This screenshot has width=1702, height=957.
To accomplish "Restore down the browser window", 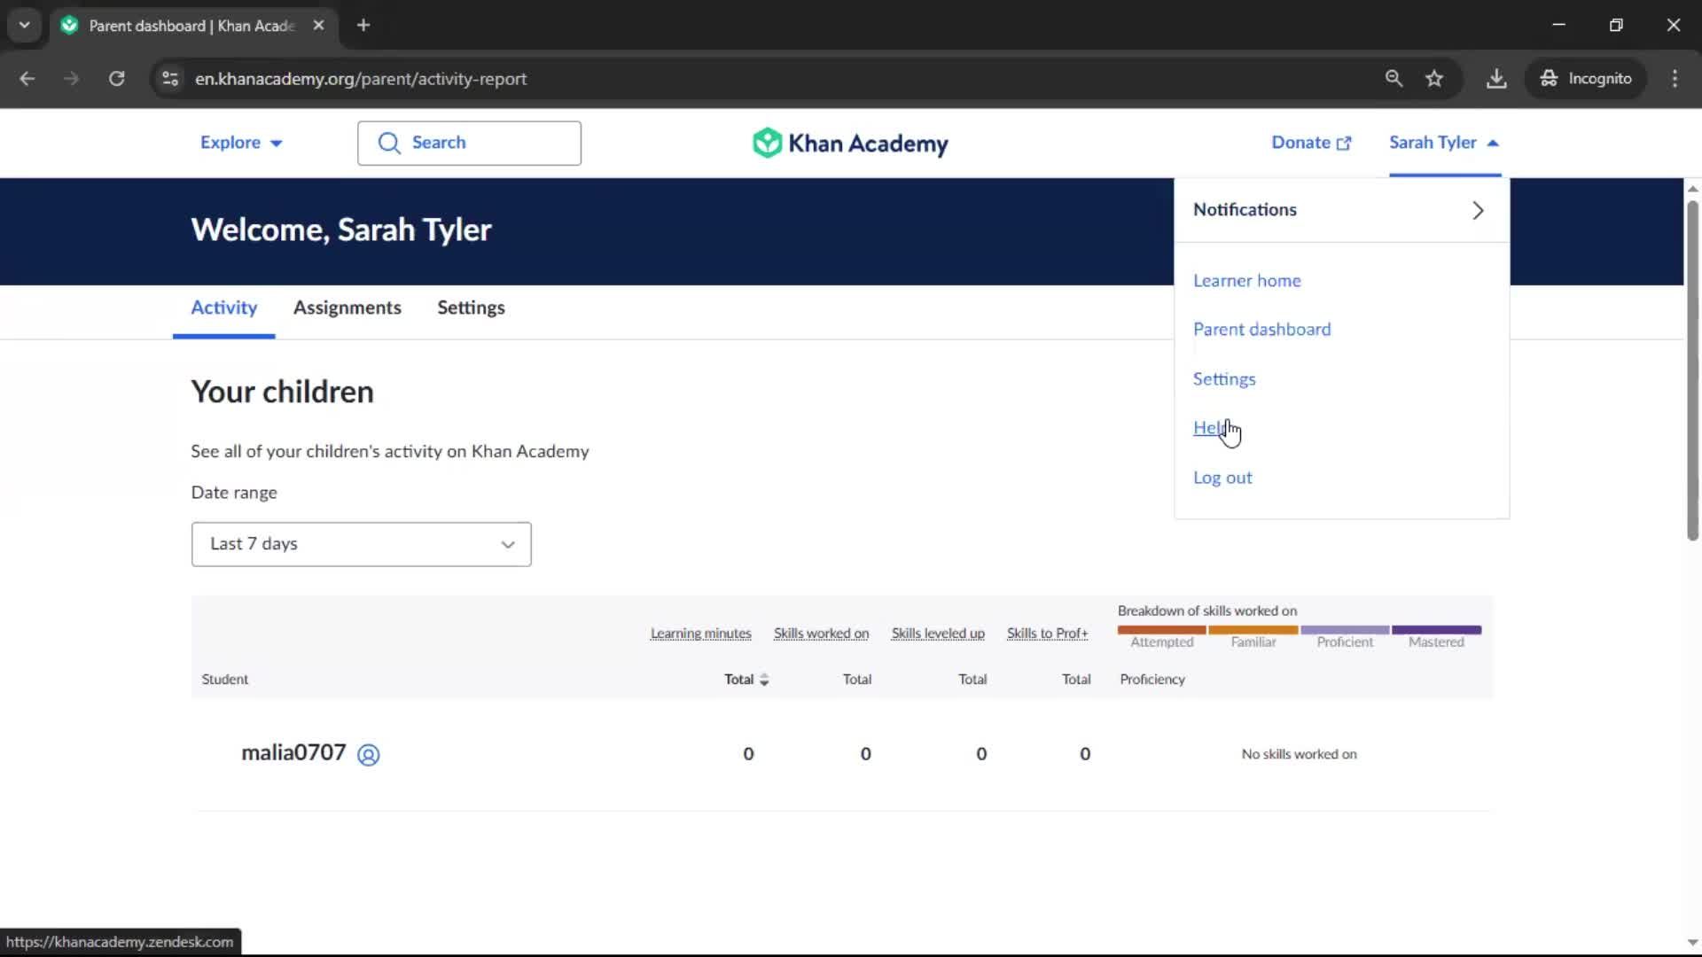I will coord(1616,25).
